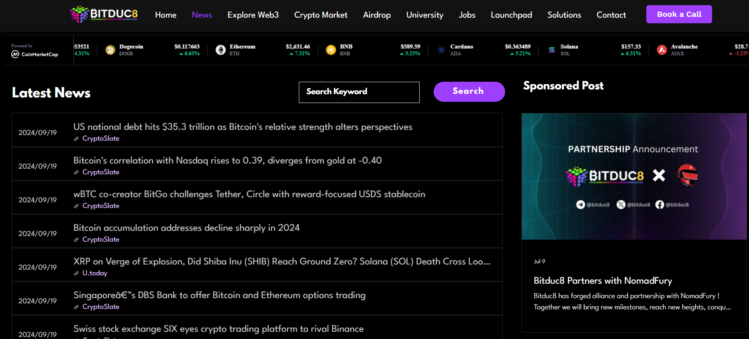Open US national debt $35.3 trillion article
The width and height of the screenshot is (749, 339).
243,127
